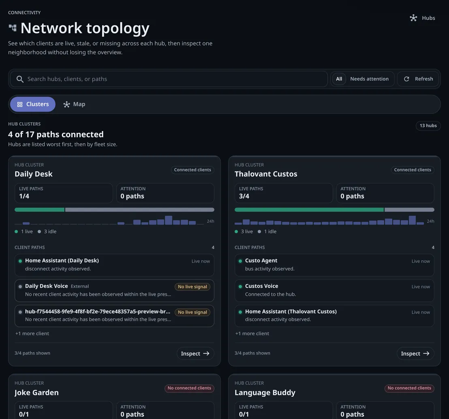449x419 pixels.
Task: Click the Connected clients badge on Daily Desk
Action: pyautogui.click(x=192, y=170)
